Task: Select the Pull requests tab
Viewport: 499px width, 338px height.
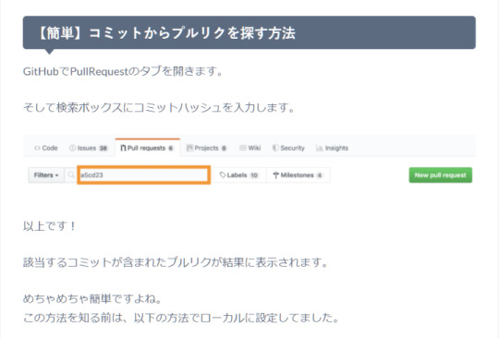Action: tap(148, 148)
